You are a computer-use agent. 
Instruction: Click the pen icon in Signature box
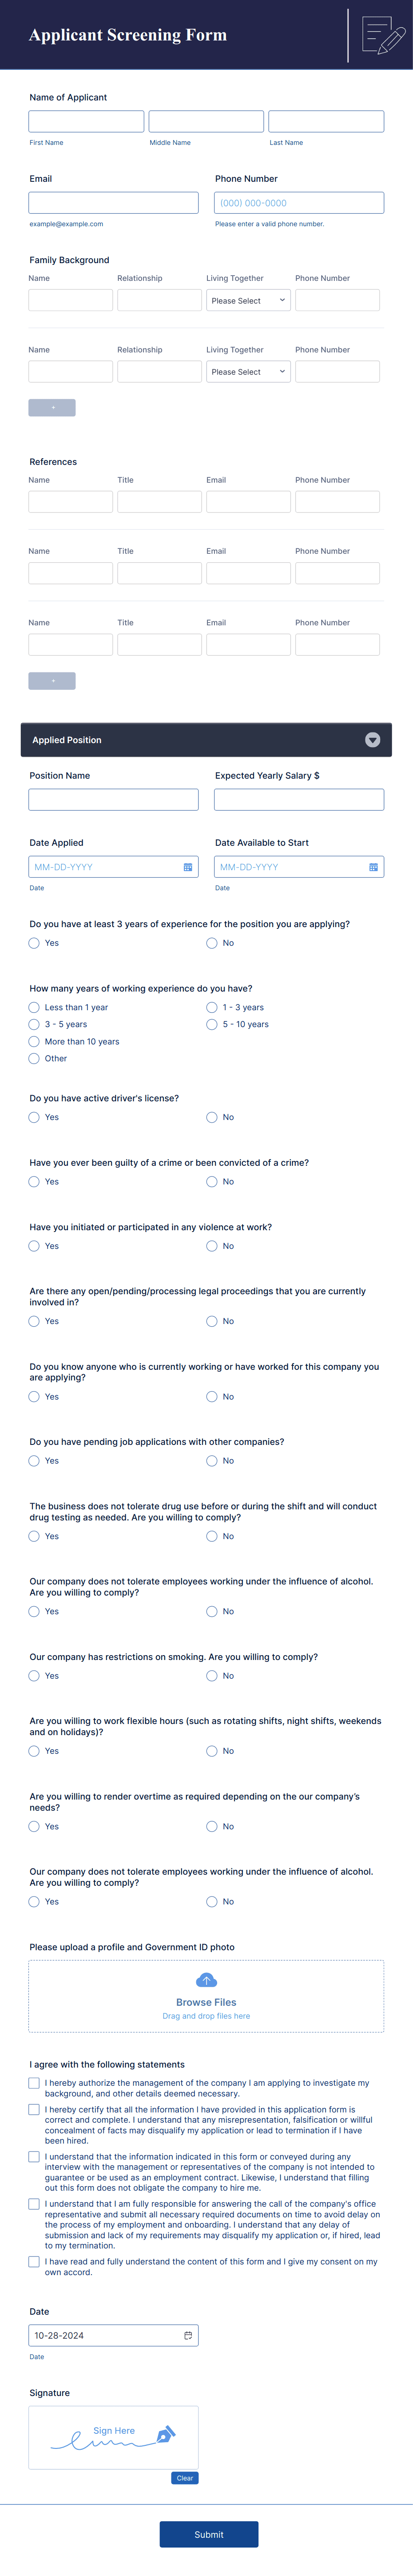tap(167, 2432)
